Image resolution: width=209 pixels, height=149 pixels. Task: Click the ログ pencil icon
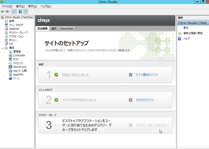[x=6, y=44]
